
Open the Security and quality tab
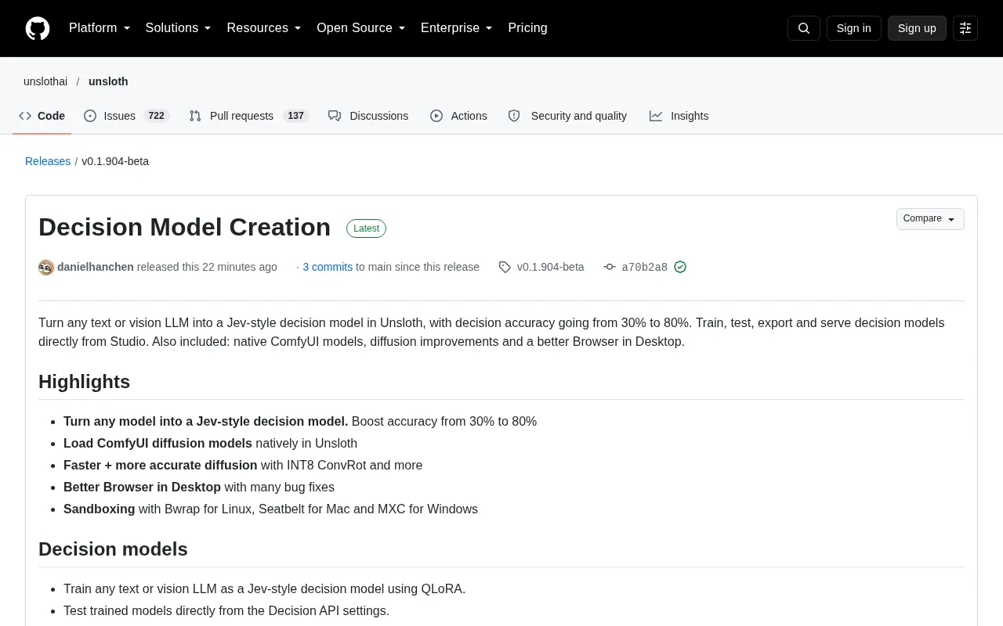coord(567,116)
